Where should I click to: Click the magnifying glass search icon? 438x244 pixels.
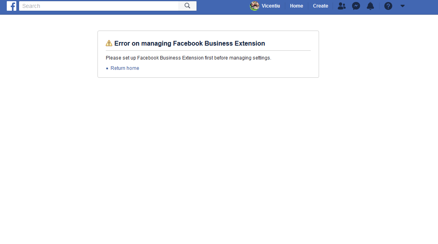187,6
